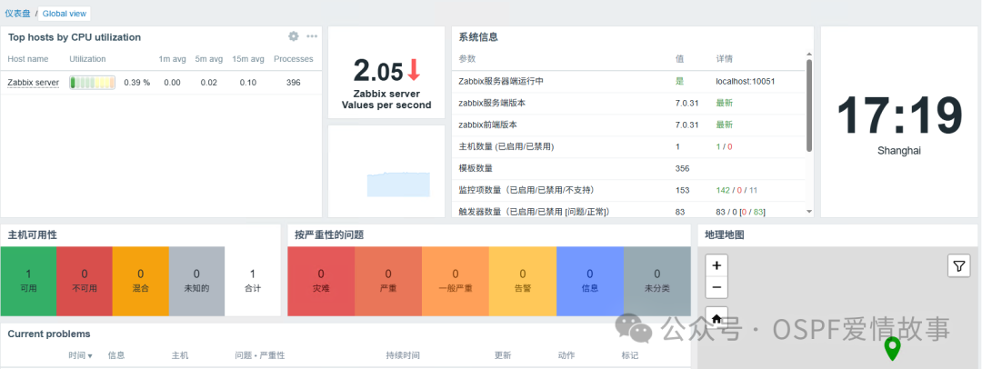Click the 0.39 % utilization value

(x=137, y=83)
